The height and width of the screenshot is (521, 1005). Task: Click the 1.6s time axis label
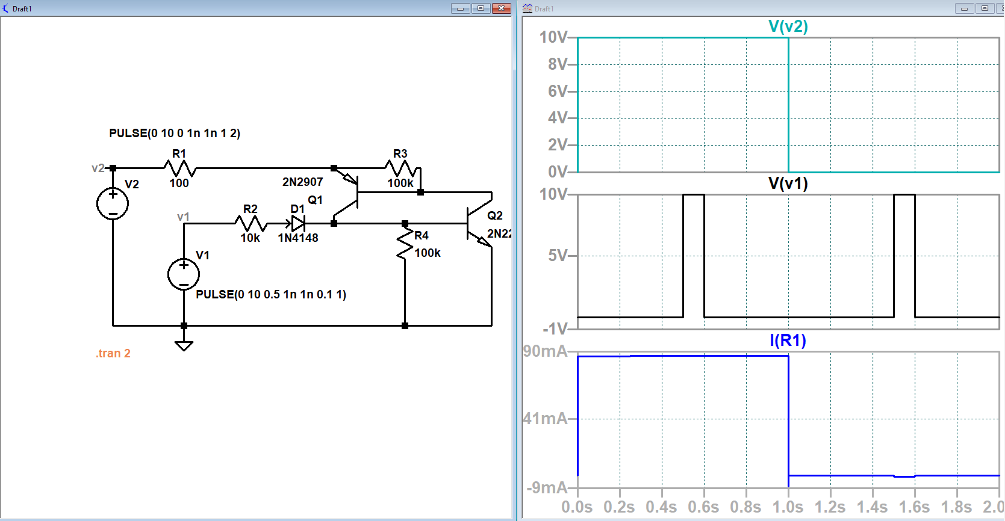coord(915,507)
